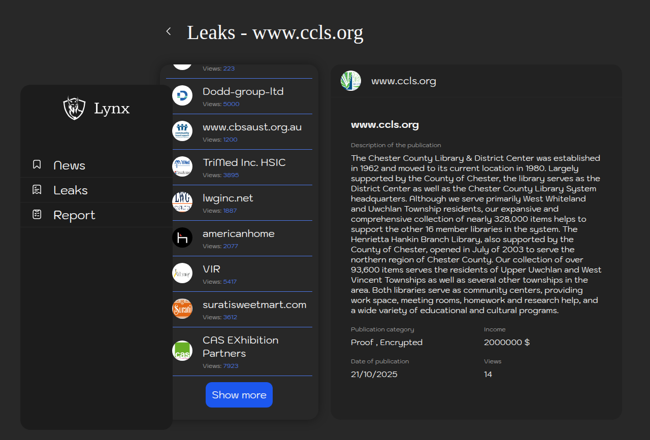
Task: Click the News bookmark icon
Action: (37, 164)
